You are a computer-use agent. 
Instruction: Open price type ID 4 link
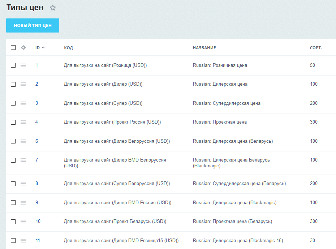click(x=36, y=122)
